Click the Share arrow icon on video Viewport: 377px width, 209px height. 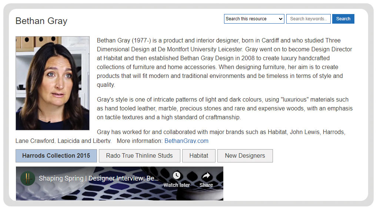click(x=206, y=176)
